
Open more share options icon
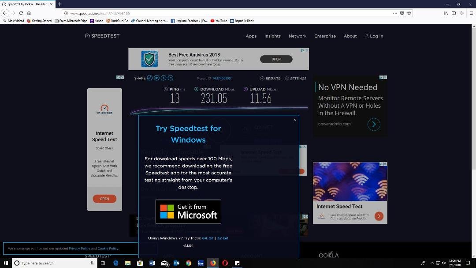171,78
